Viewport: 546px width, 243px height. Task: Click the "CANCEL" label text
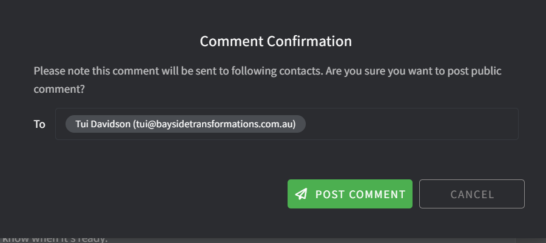pyautogui.click(x=472, y=195)
